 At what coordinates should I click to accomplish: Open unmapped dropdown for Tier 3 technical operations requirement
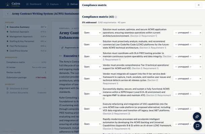pos(188,67)
